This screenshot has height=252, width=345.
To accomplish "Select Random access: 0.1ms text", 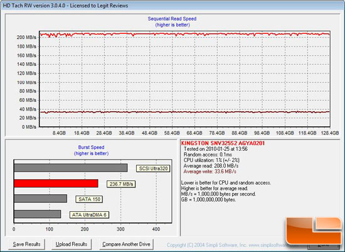I will point(208,155).
